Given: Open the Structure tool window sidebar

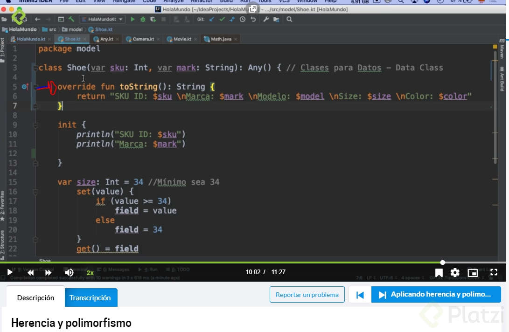Looking at the screenshot, I should 3,244.
